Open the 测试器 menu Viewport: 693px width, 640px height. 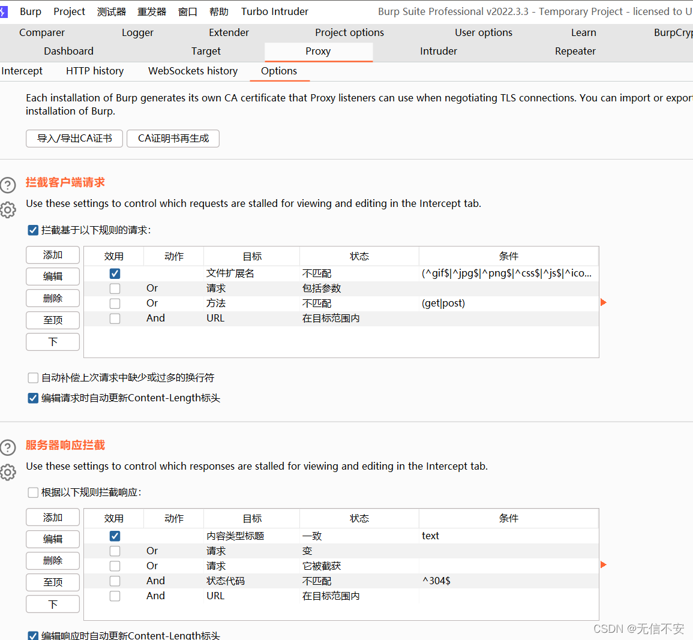(112, 11)
